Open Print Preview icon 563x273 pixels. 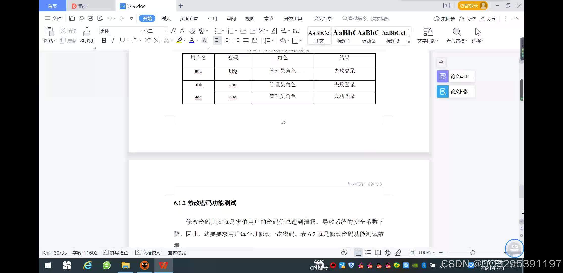(100, 18)
